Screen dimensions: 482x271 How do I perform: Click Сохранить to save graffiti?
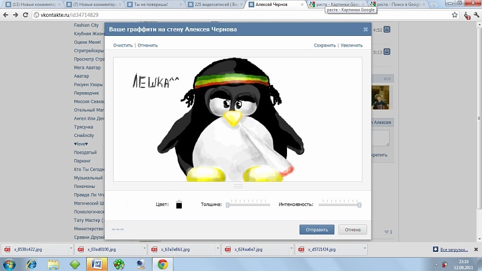[325, 45]
